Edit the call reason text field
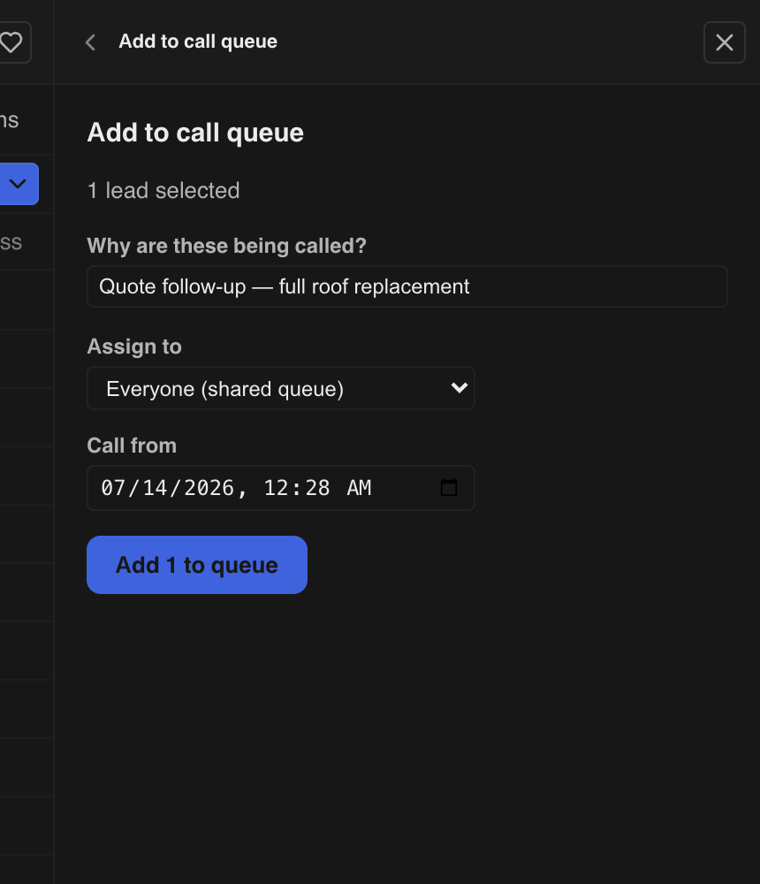 pos(407,286)
